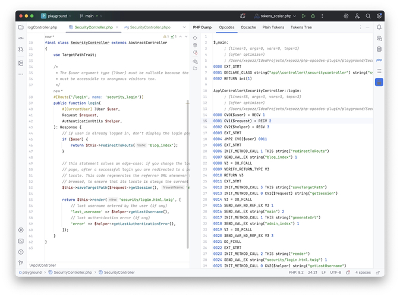Open the Notifications bell

click(379, 27)
